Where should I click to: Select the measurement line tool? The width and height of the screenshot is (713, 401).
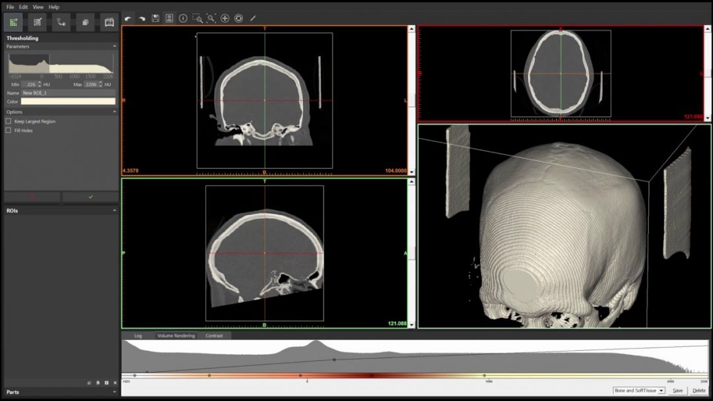pos(253,18)
